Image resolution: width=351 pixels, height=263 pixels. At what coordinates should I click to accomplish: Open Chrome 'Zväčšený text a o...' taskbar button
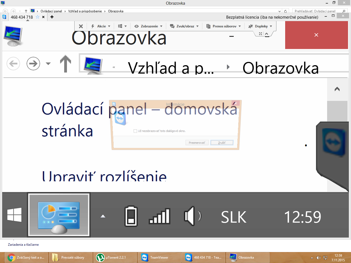(26, 258)
